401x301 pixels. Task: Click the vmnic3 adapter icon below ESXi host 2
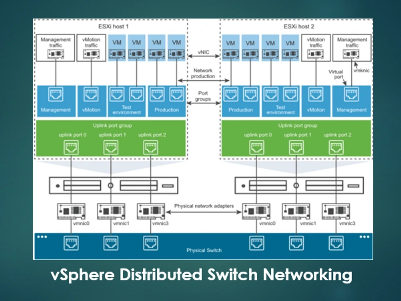[336, 210]
